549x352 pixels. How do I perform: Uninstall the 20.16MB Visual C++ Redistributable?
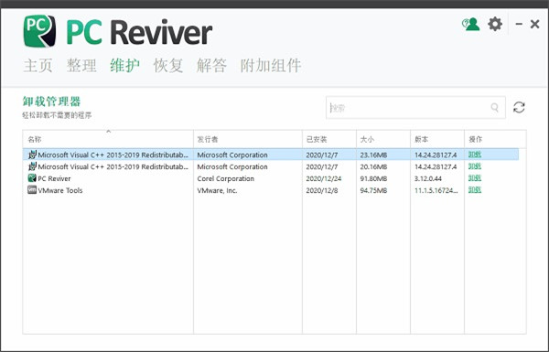click(475, 166)
